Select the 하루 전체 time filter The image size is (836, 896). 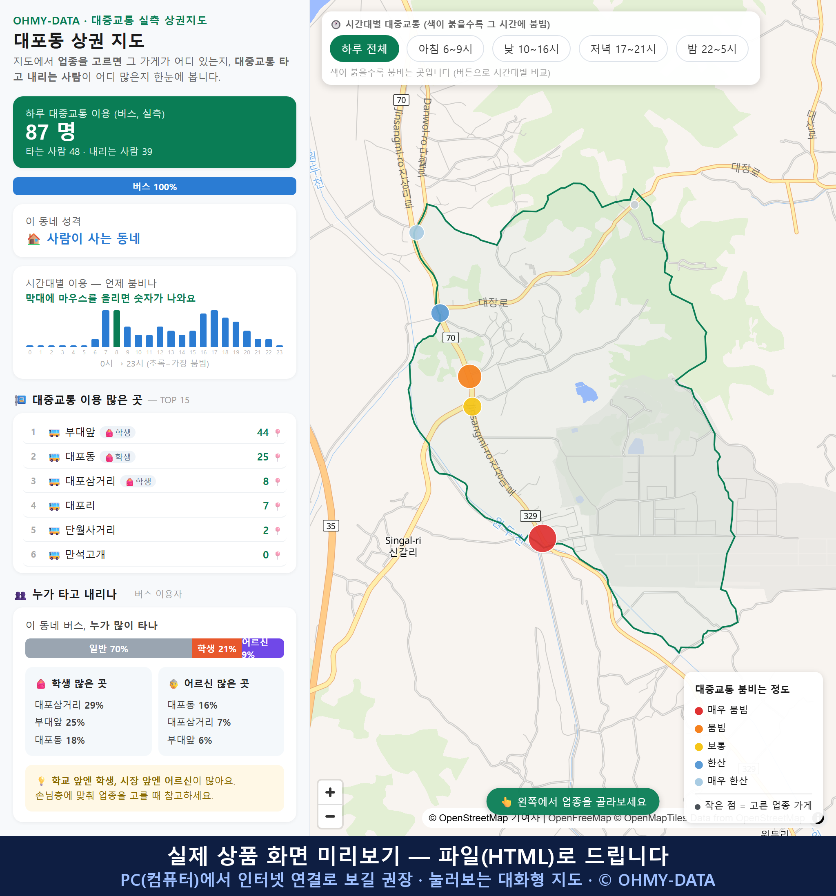[364, 49]
